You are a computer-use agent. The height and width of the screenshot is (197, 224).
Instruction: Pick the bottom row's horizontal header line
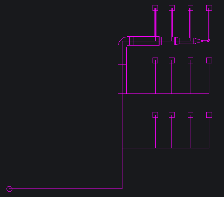point(166,148)
